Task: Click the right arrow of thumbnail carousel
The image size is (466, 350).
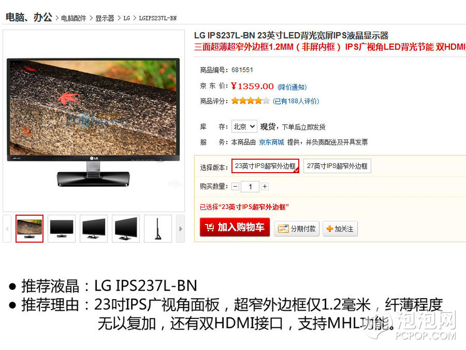Action: click(x=180, y=229)
